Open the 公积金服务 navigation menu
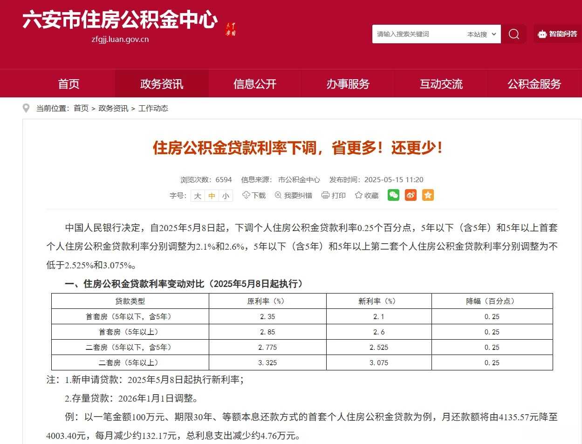This screenshot has width=582, height=444. 534,84
